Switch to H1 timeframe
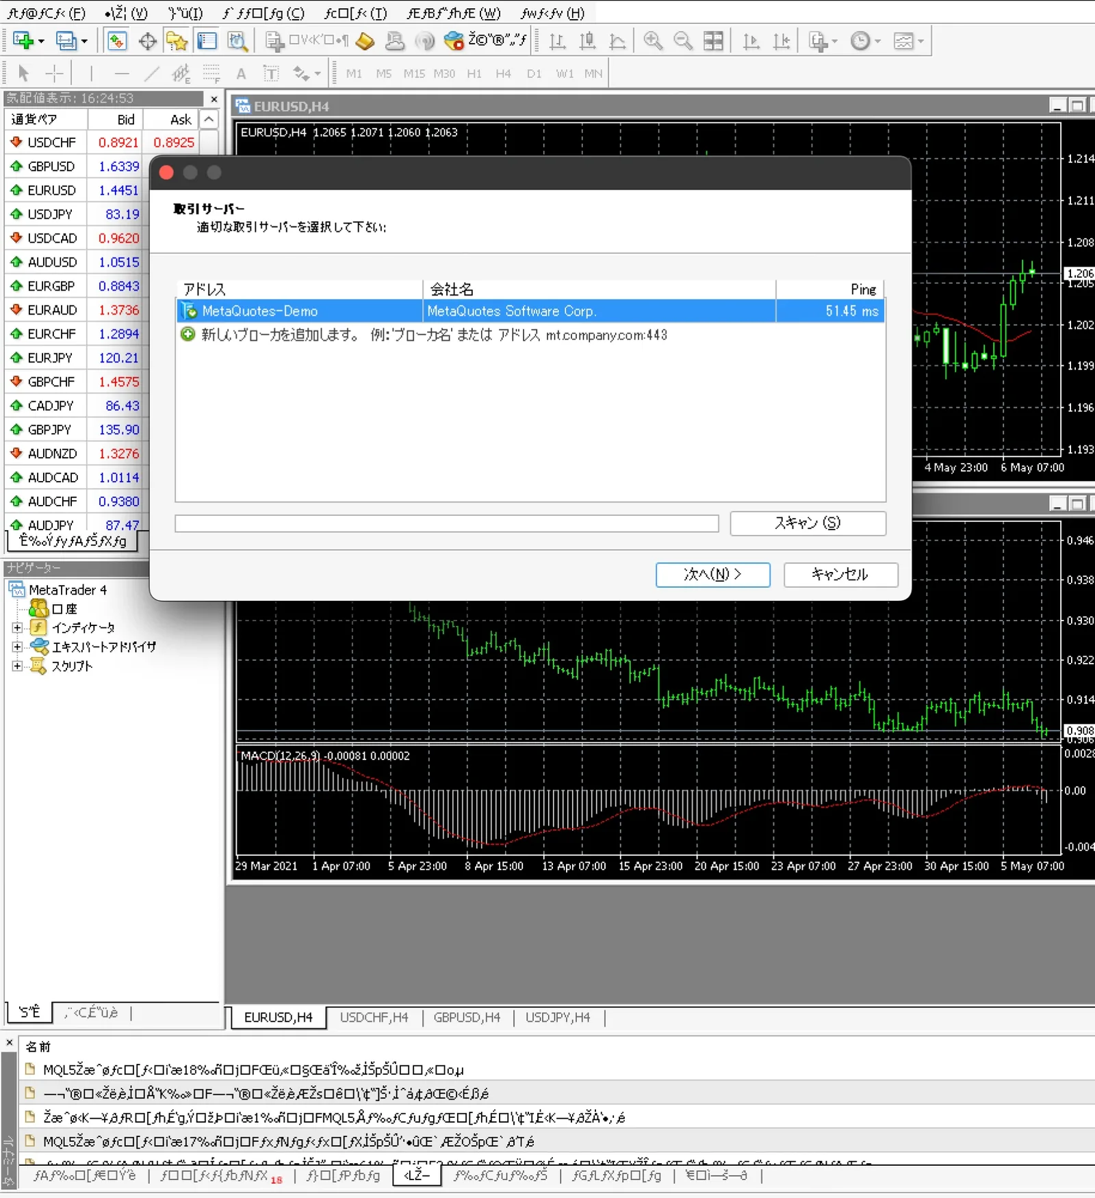The height and width of the screenshot is (1198, 1095). point(474,73)
